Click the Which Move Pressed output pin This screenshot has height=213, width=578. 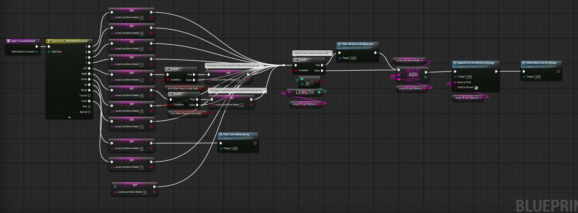36,52
